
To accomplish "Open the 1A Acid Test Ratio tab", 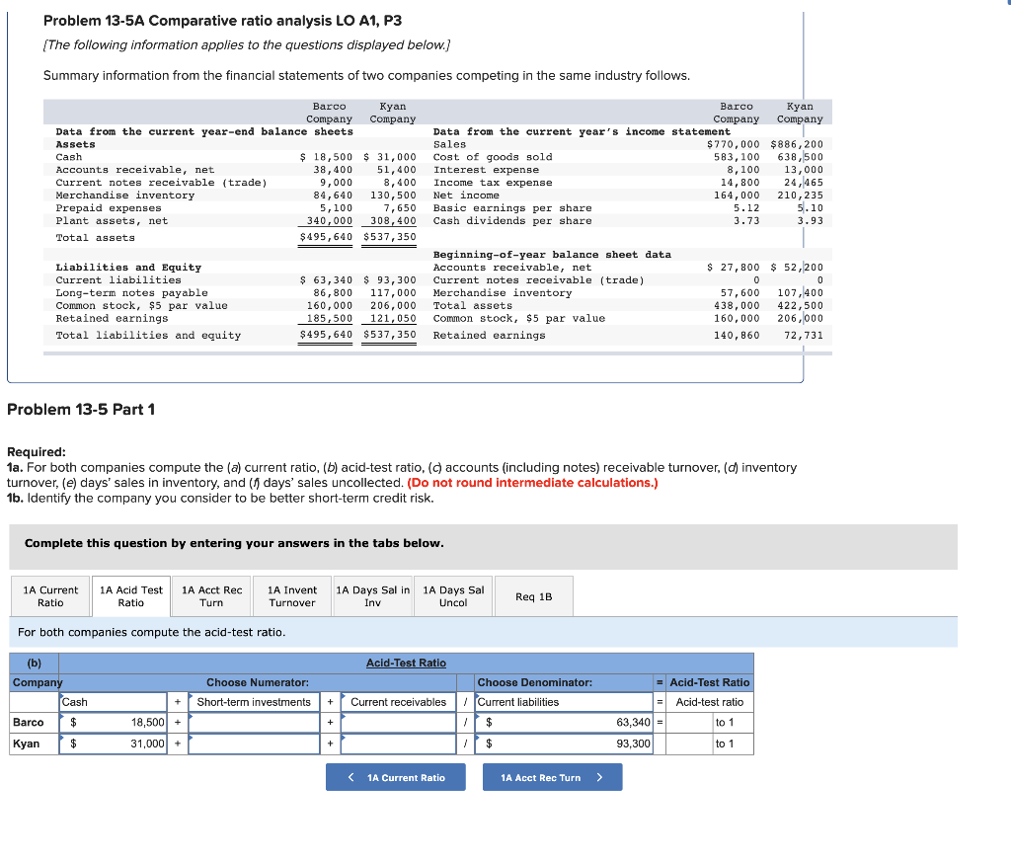I will [129, 595].
